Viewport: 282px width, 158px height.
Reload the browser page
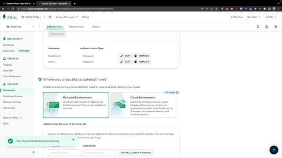pos(13,9)
